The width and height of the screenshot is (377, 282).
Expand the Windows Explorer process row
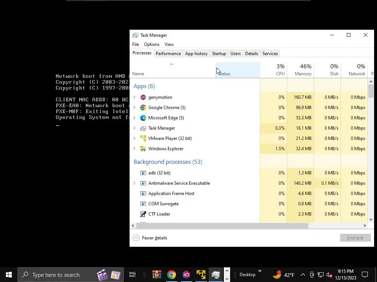[x=134, y=149]
